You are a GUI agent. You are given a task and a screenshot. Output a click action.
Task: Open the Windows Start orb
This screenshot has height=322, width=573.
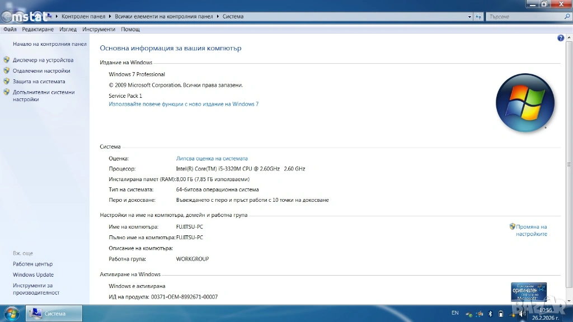tap(12, 313)
